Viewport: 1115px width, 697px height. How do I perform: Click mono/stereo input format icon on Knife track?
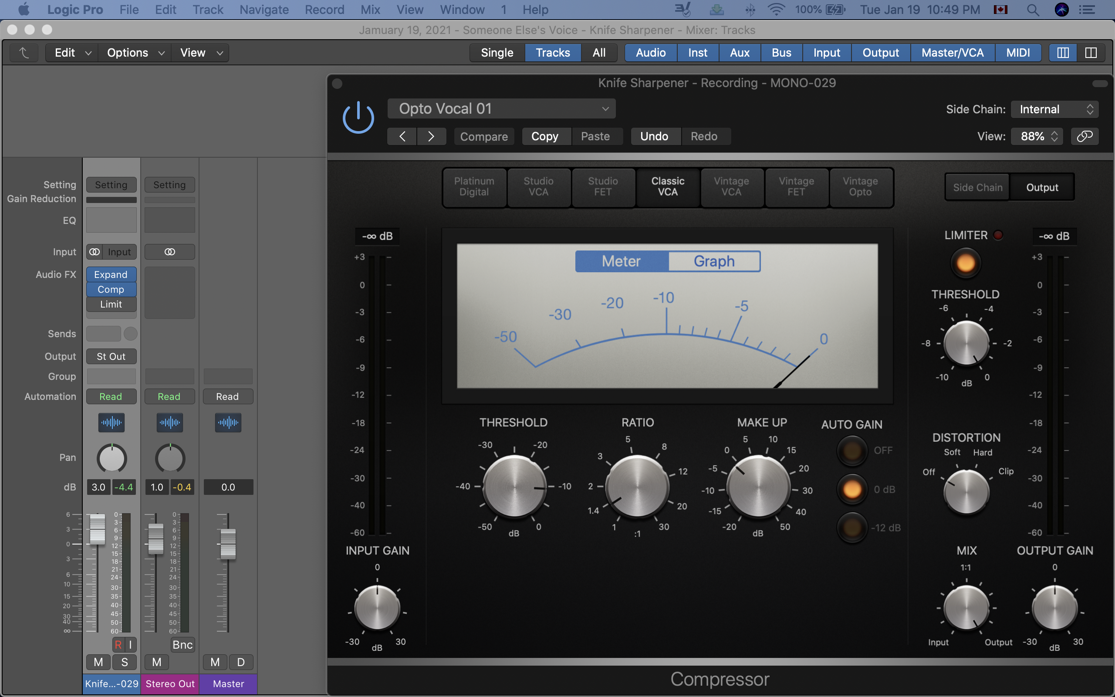coord(95,252)
